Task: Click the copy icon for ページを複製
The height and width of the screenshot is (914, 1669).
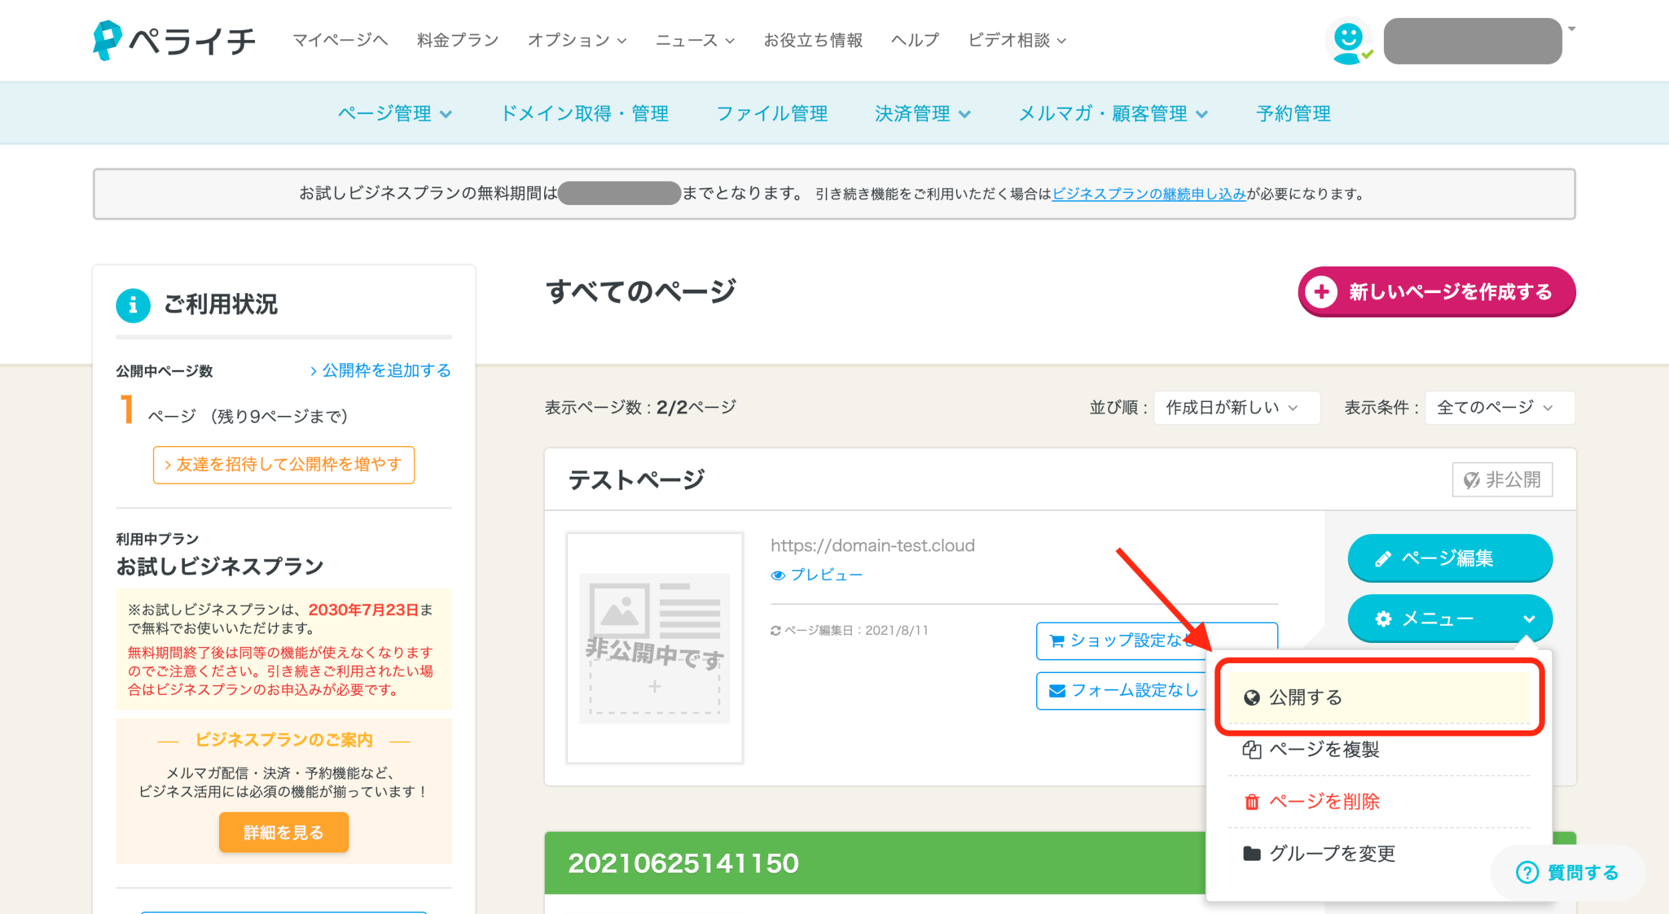Action: pyautogui.click(x=1252, y=750)
